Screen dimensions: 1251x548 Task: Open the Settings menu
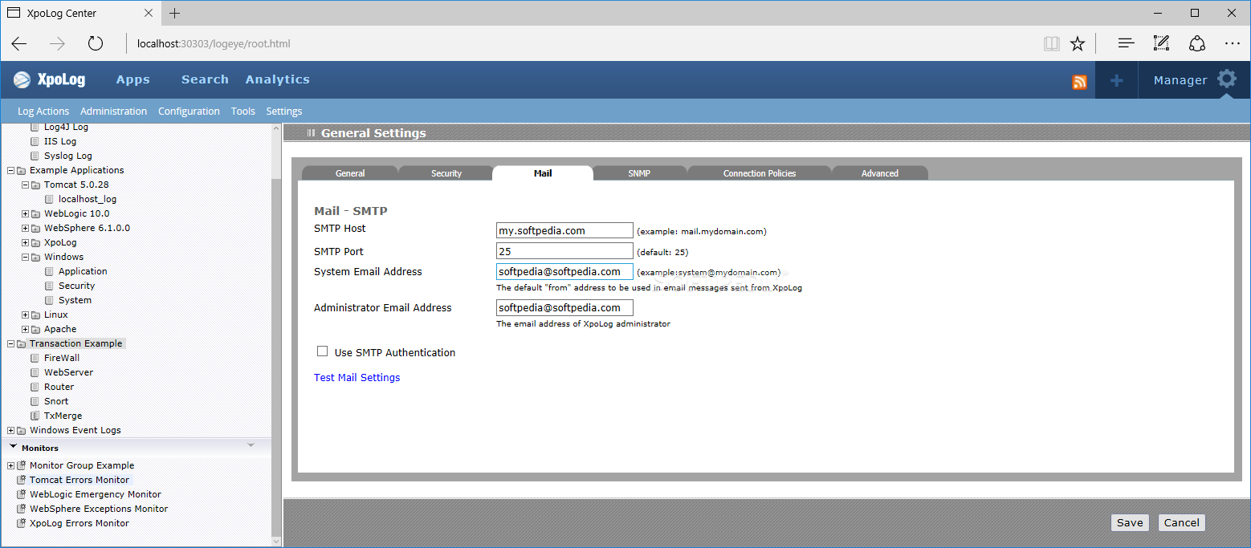[x=284, y=112]
